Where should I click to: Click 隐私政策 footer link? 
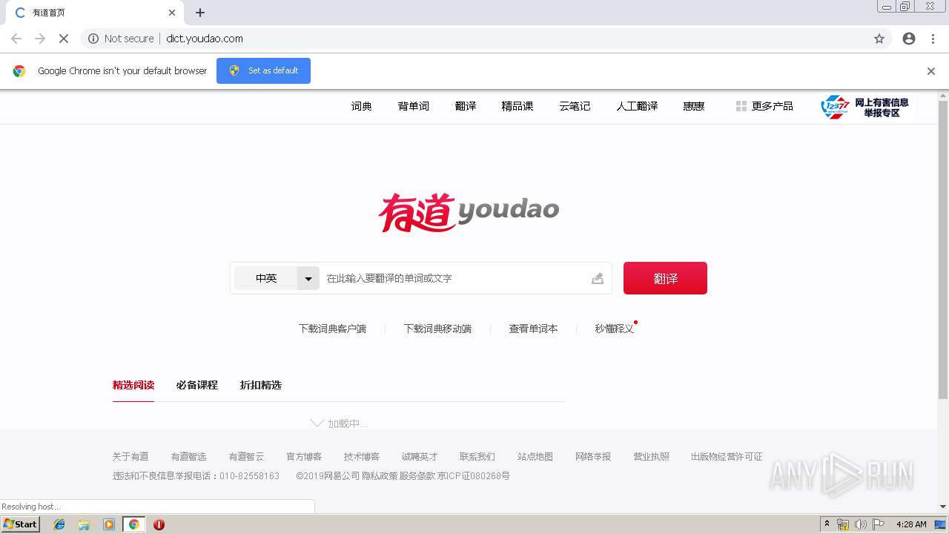tap(380, 475)
